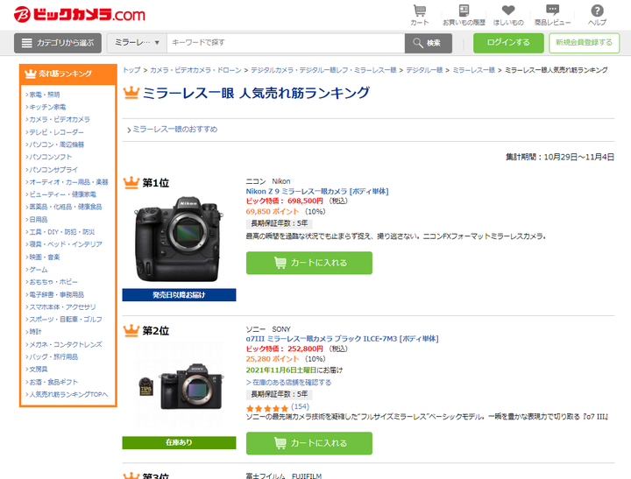Open 映画・音楽 ranking category
The image size is (631, 479).
(45, 257)
